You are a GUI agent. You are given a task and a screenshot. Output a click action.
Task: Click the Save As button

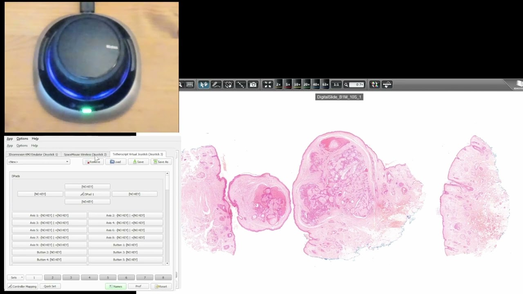161,162
